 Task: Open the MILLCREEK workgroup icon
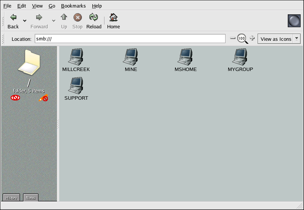pyautogui.click(x=76, y=57)
